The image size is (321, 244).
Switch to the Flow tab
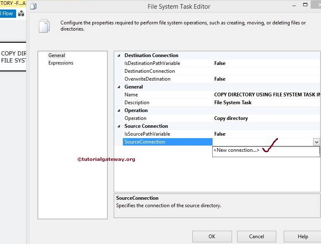tap(7, 14)
